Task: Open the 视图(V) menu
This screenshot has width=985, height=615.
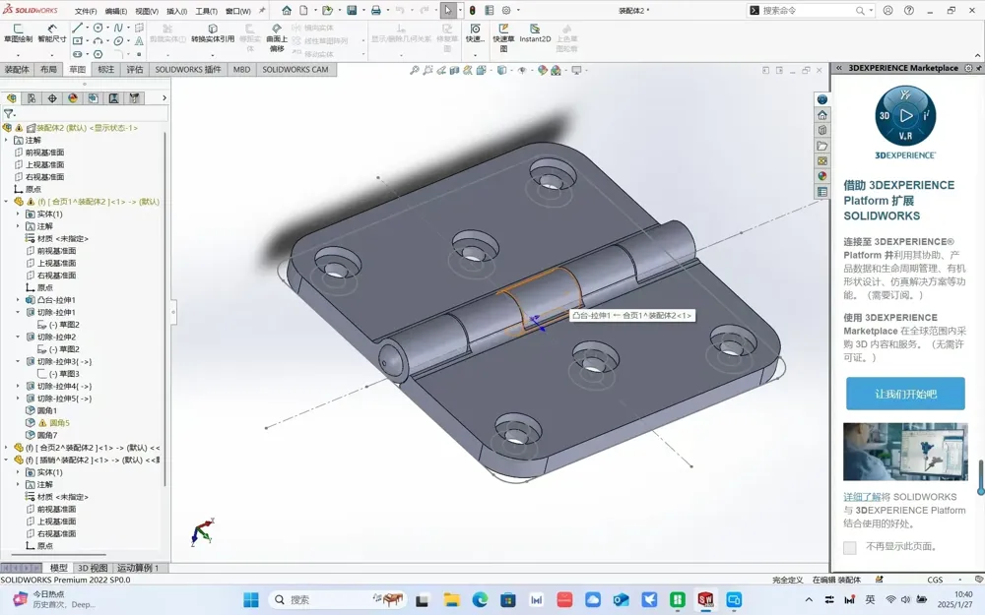Action: [x=147, y=11]
